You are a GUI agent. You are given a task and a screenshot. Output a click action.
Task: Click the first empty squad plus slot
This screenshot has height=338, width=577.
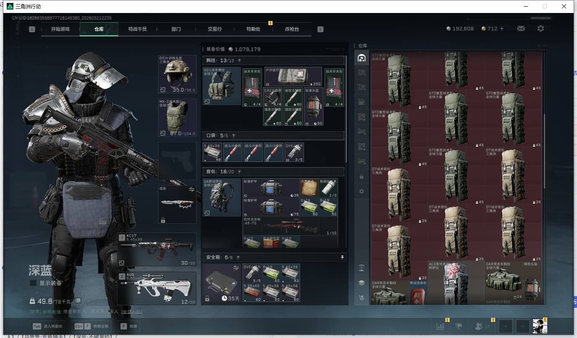pos(506,326)
